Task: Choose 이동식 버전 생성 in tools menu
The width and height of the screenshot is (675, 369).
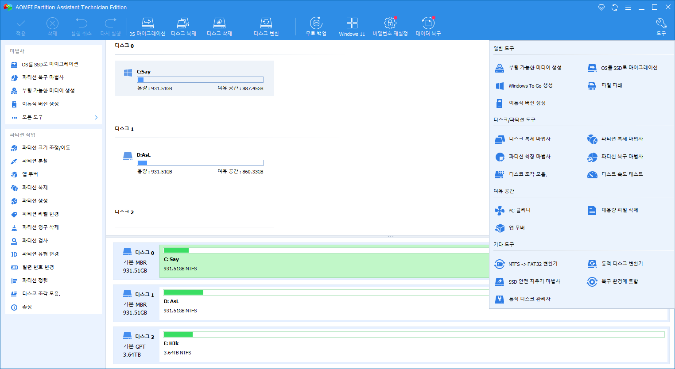Action: coord(520,103)
